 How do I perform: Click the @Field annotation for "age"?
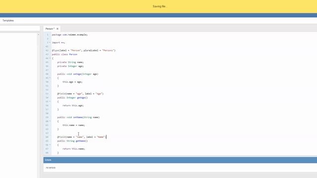coord(80,93)
